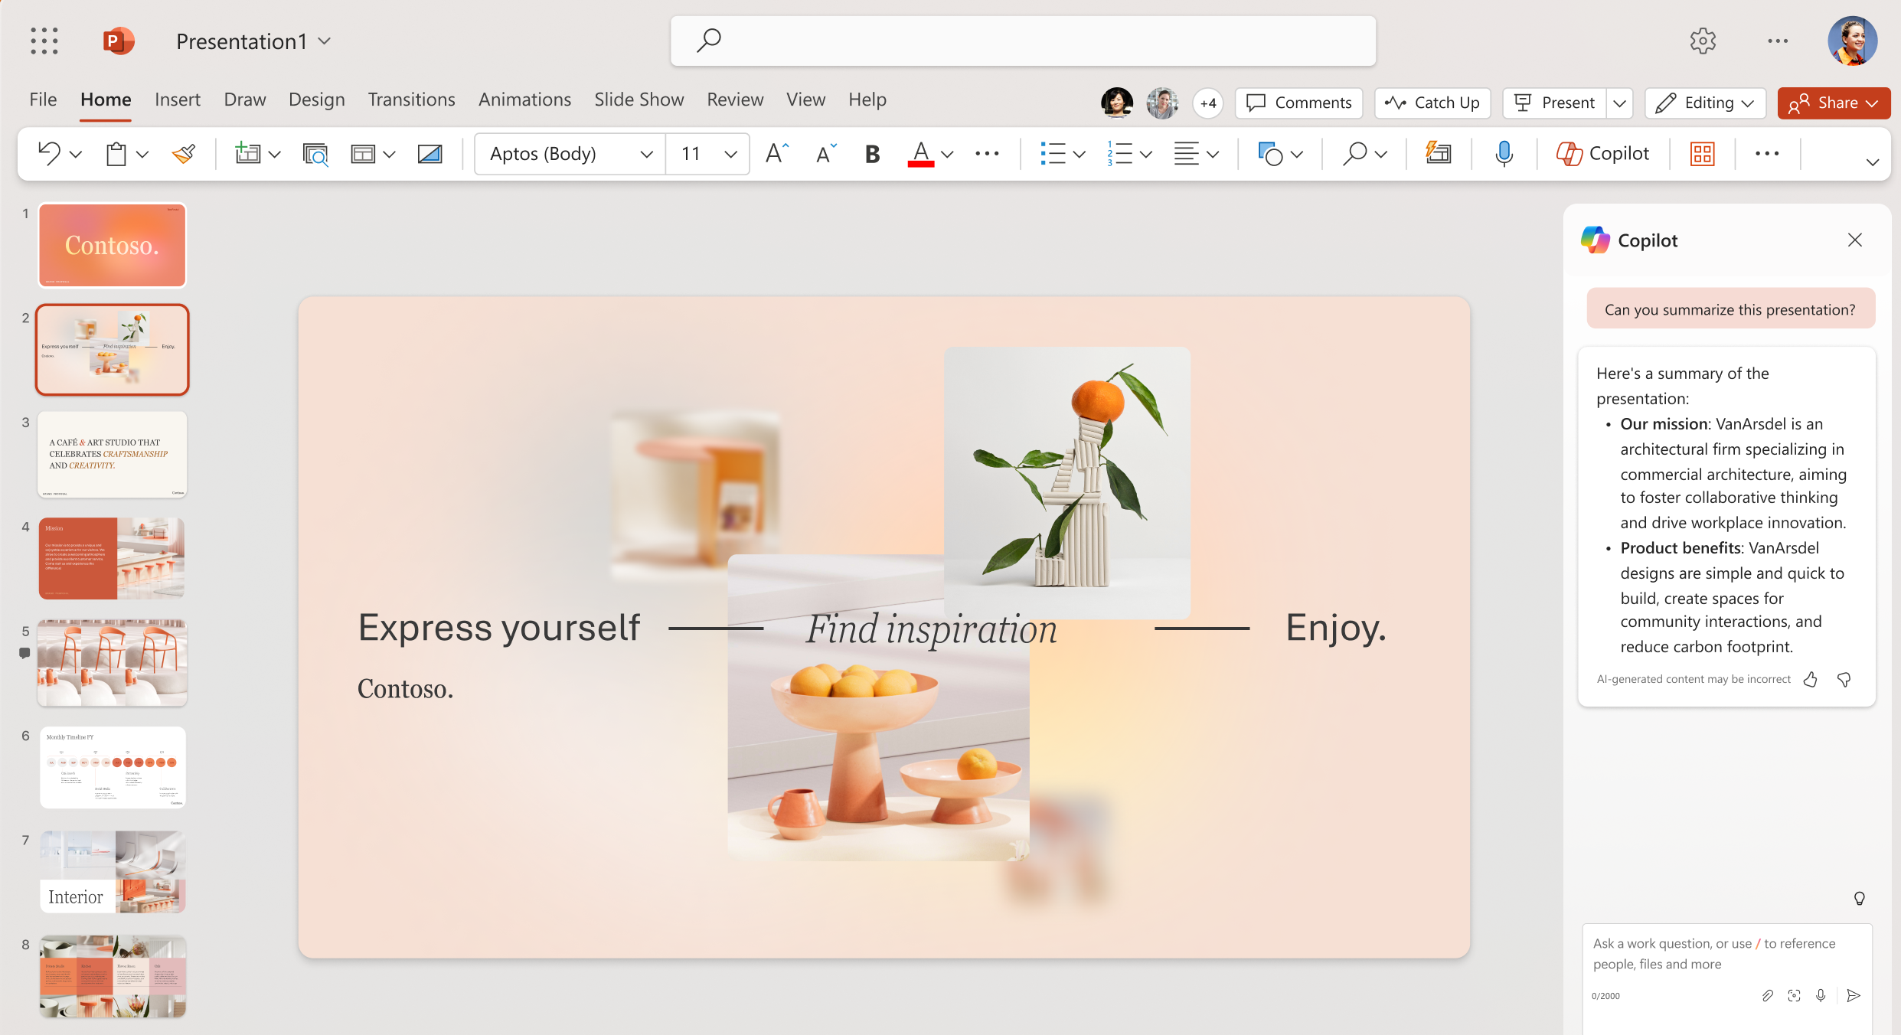
Task: Expand the New Slide dropdown
Action: (x=275, y=154)
